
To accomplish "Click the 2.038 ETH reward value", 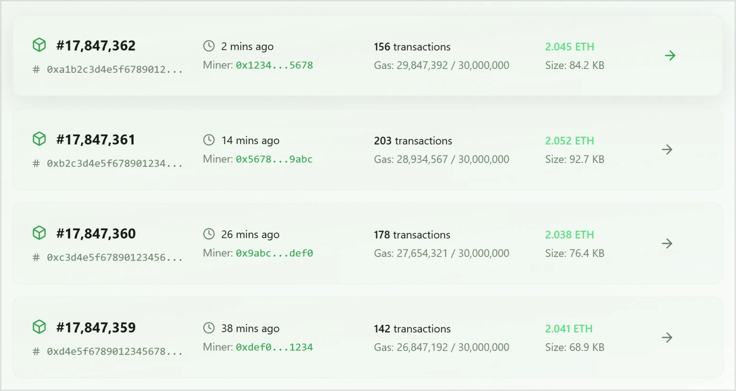I will pos(569,235).
